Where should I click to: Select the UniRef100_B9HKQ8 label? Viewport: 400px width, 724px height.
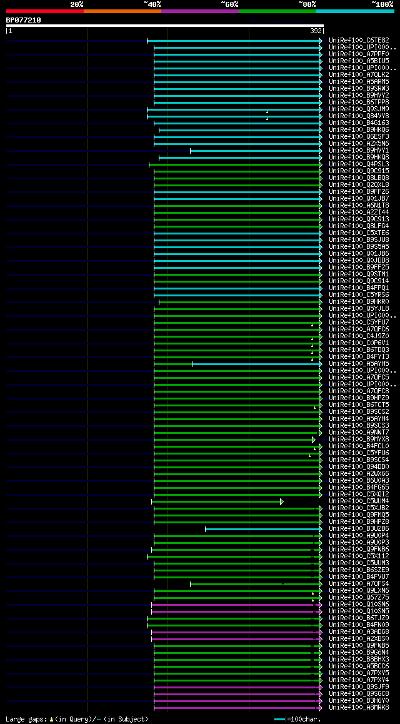(x=359, y=158)
